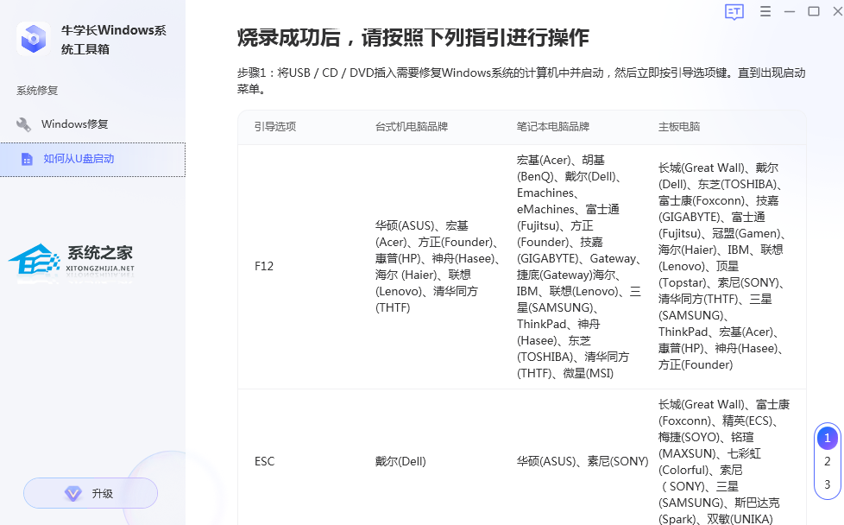Click the Windows修复 wrench icon

point(23,124)
